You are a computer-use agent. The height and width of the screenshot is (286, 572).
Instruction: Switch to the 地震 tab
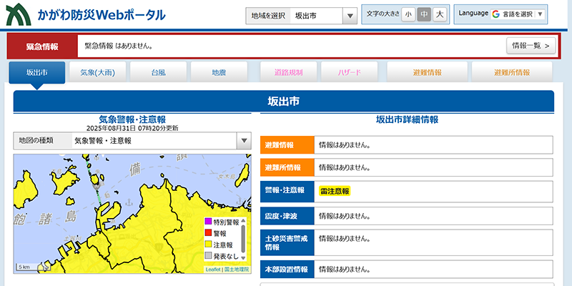219,73
